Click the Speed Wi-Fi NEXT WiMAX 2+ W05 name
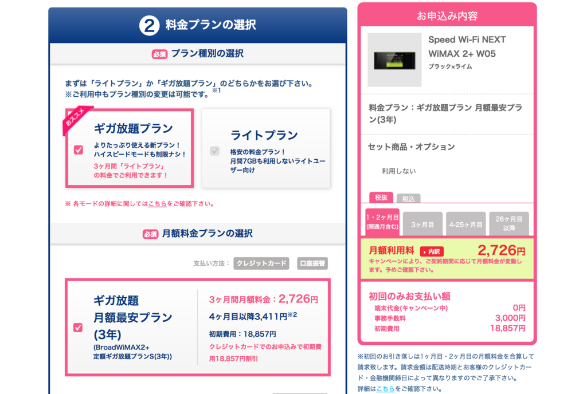 coord(467,47)
